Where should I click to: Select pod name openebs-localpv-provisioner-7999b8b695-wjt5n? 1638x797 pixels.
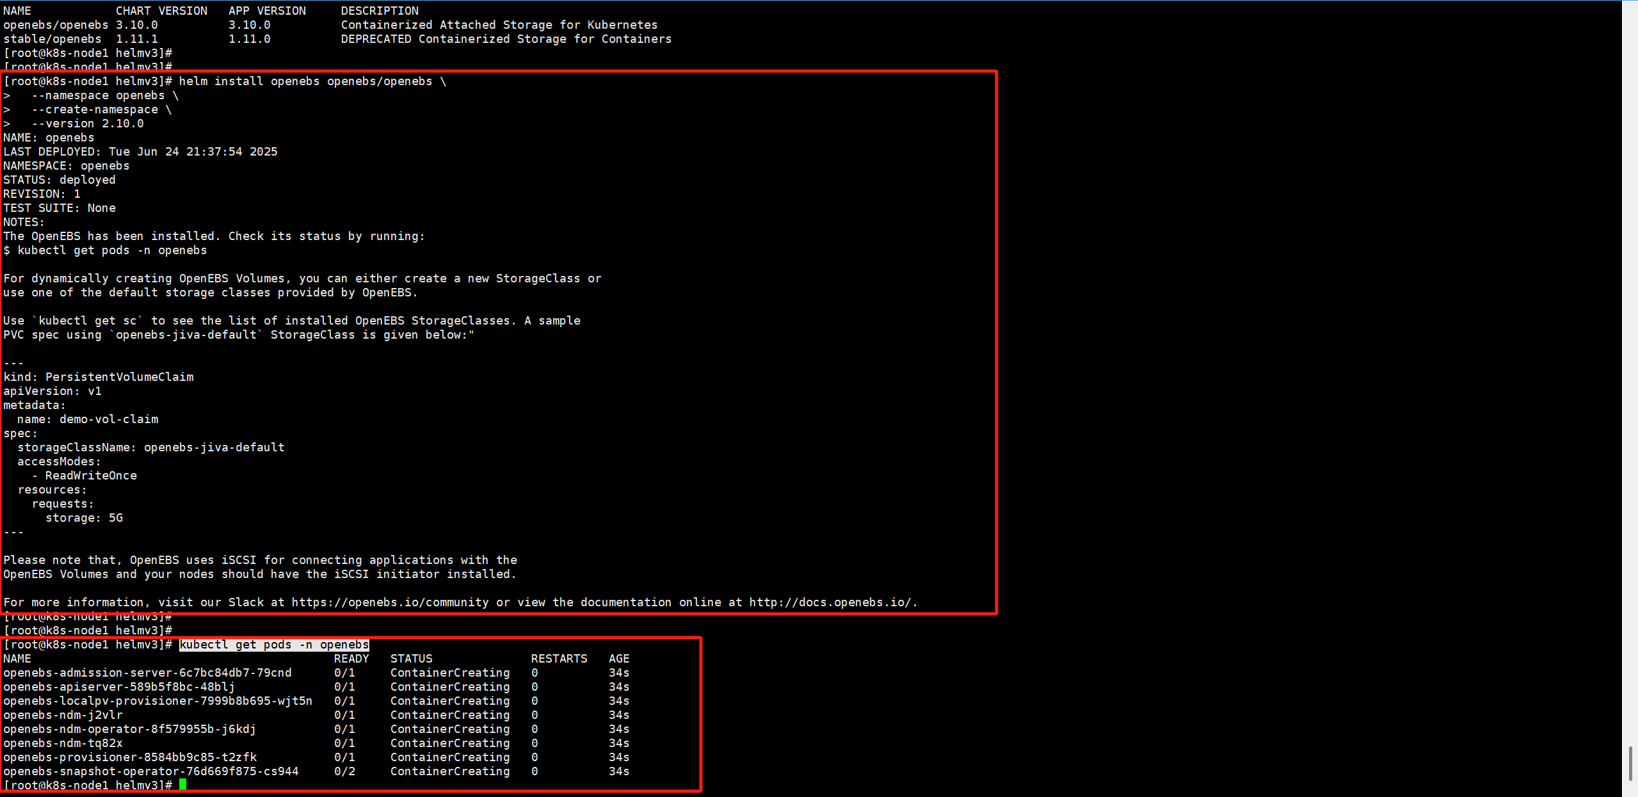158,701
